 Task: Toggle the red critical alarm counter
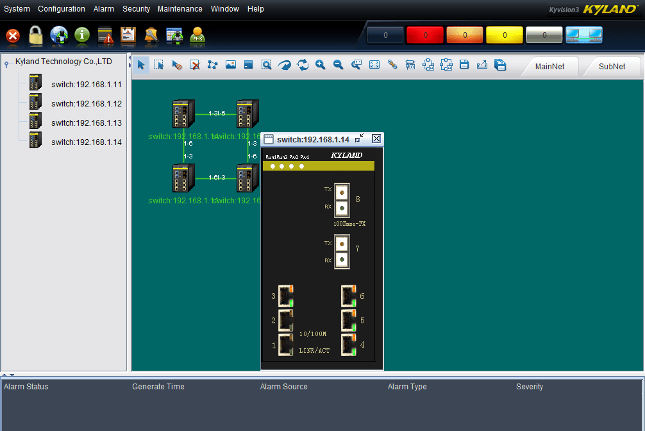424,35
